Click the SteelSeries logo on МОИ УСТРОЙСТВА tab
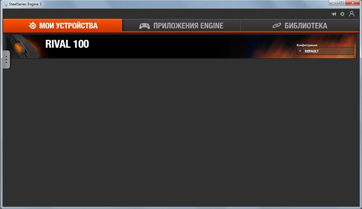 33,25
